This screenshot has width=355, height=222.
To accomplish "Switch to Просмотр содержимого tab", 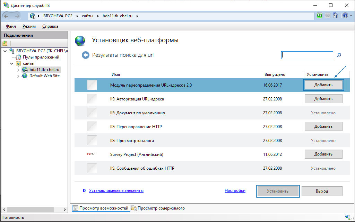I will 158,208.
